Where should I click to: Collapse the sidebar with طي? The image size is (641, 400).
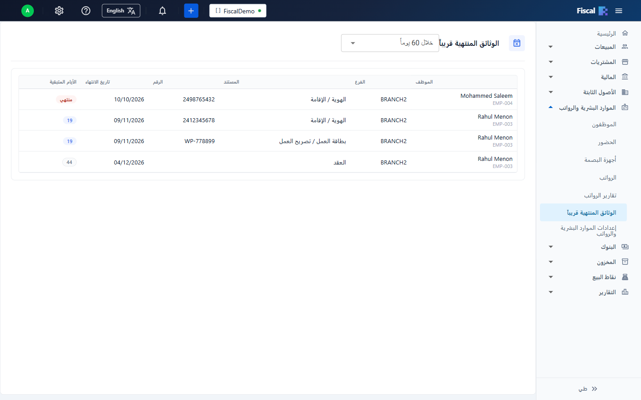588,389
